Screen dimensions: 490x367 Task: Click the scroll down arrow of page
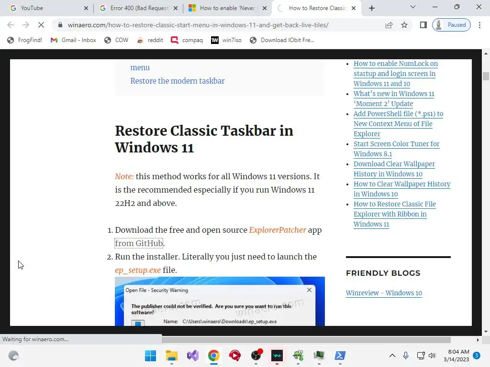[486, 332]
